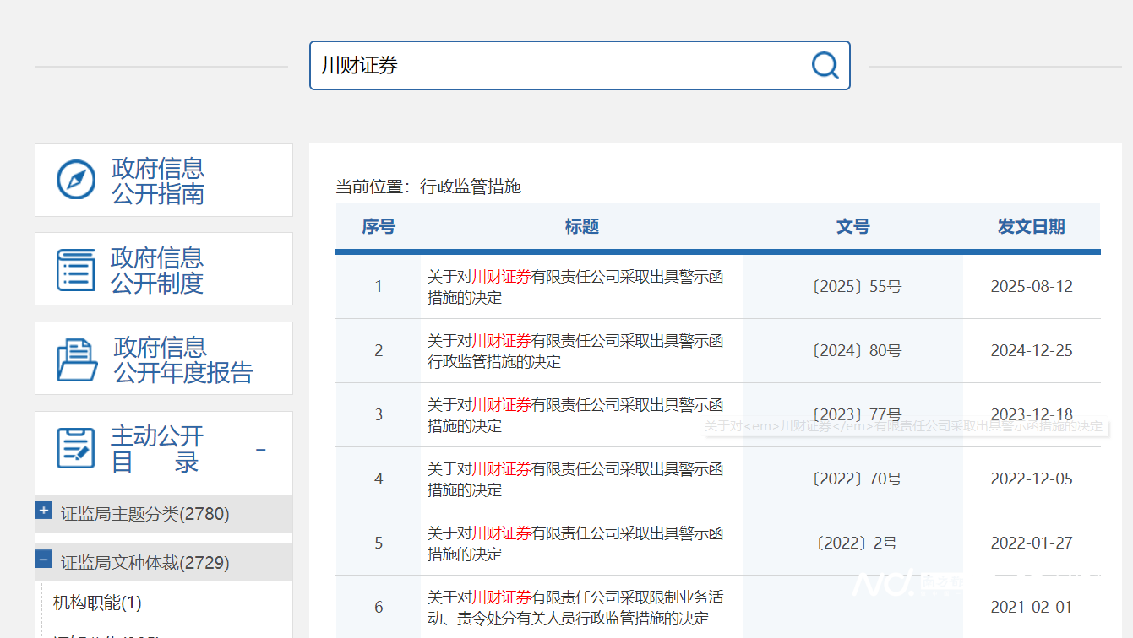Click the folder icon for 政府信息公开年度报告
The height and width of the screenshot is (638, 1133).
coord(77,360)
